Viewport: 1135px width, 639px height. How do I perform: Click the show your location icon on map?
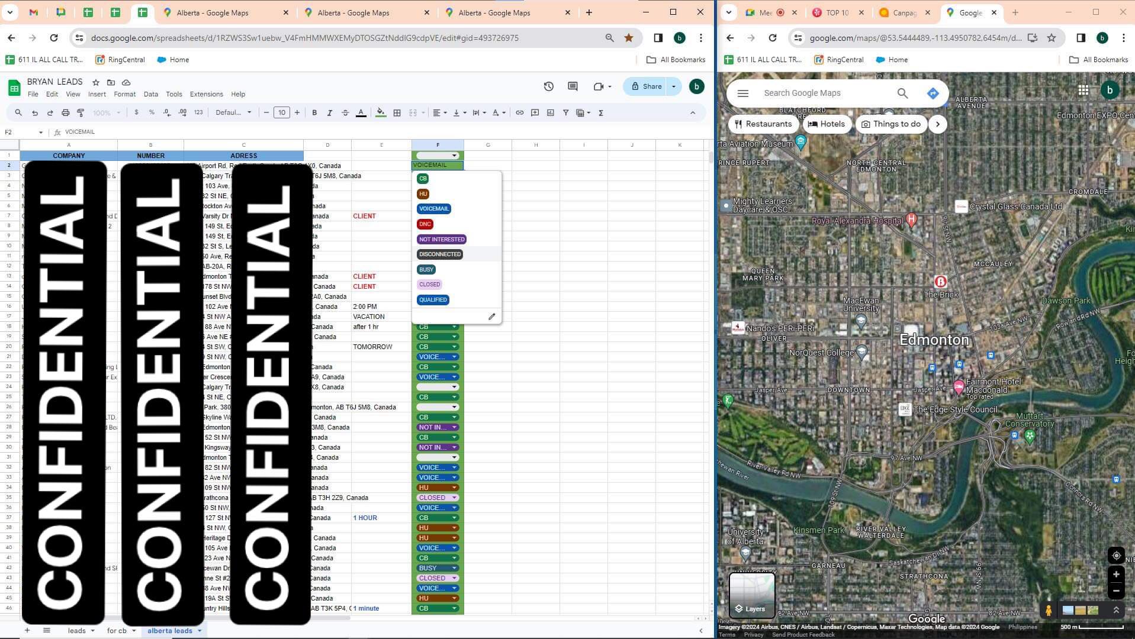click(x=1116, y=556)
